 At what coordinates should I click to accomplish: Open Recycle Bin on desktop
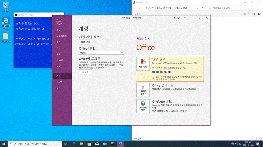click(6, 7)
